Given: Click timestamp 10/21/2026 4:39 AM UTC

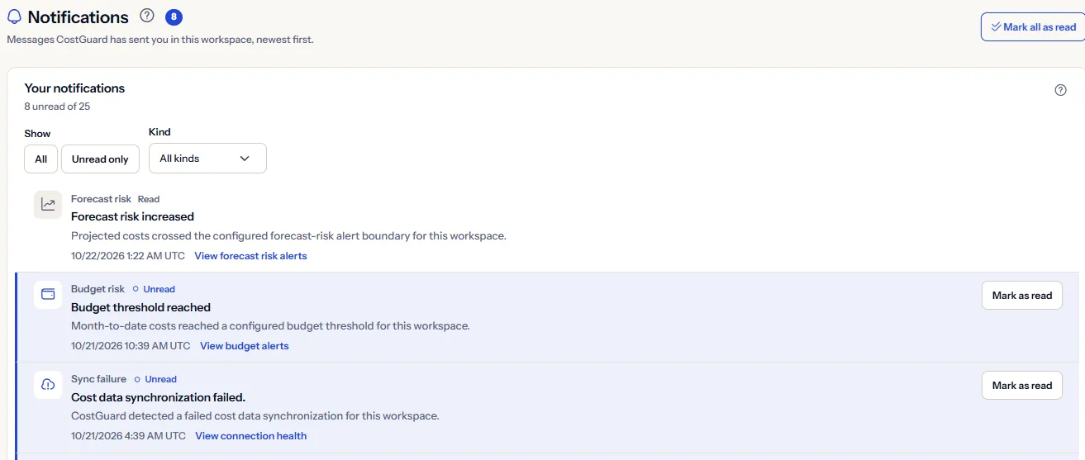Looking at the screenshot, I should point(128,436).
